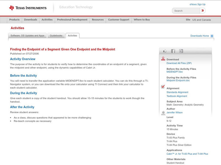
Task: Open Midpoint Endpoint.doc file
Action: [x=178, y=80]
